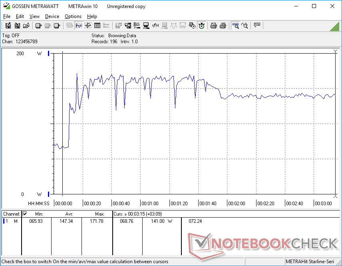Click the curve search magnifier icon
The height and width of the screenshot is (266, 342).
(245, 26)
